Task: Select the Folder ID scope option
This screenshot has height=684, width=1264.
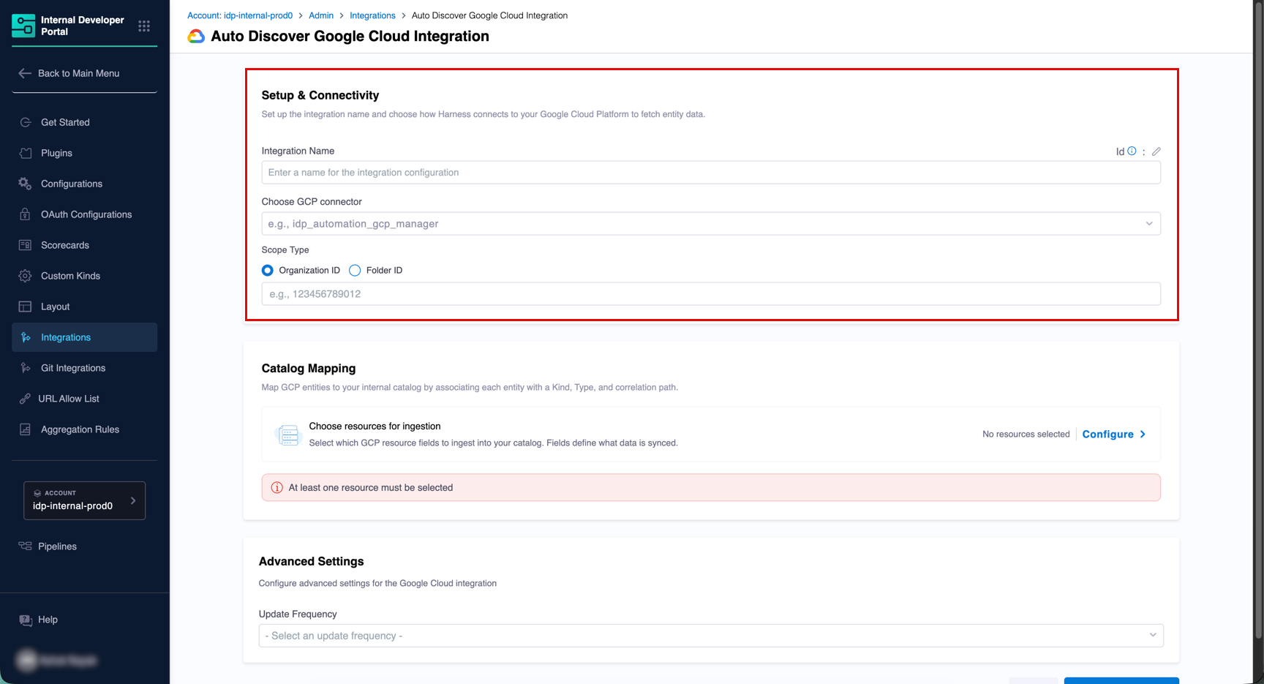Action: 355,271
